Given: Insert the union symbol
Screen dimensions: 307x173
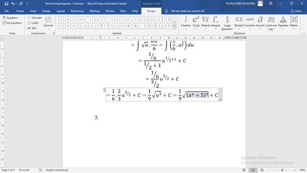Looking at the screenshot, I should pyautogui.click(x=115, y=26).
